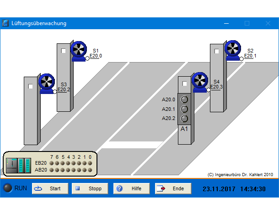Toggle the S3 E20.2 switch circle
This screenshot has width=279, height=214.
click(55, 92)
